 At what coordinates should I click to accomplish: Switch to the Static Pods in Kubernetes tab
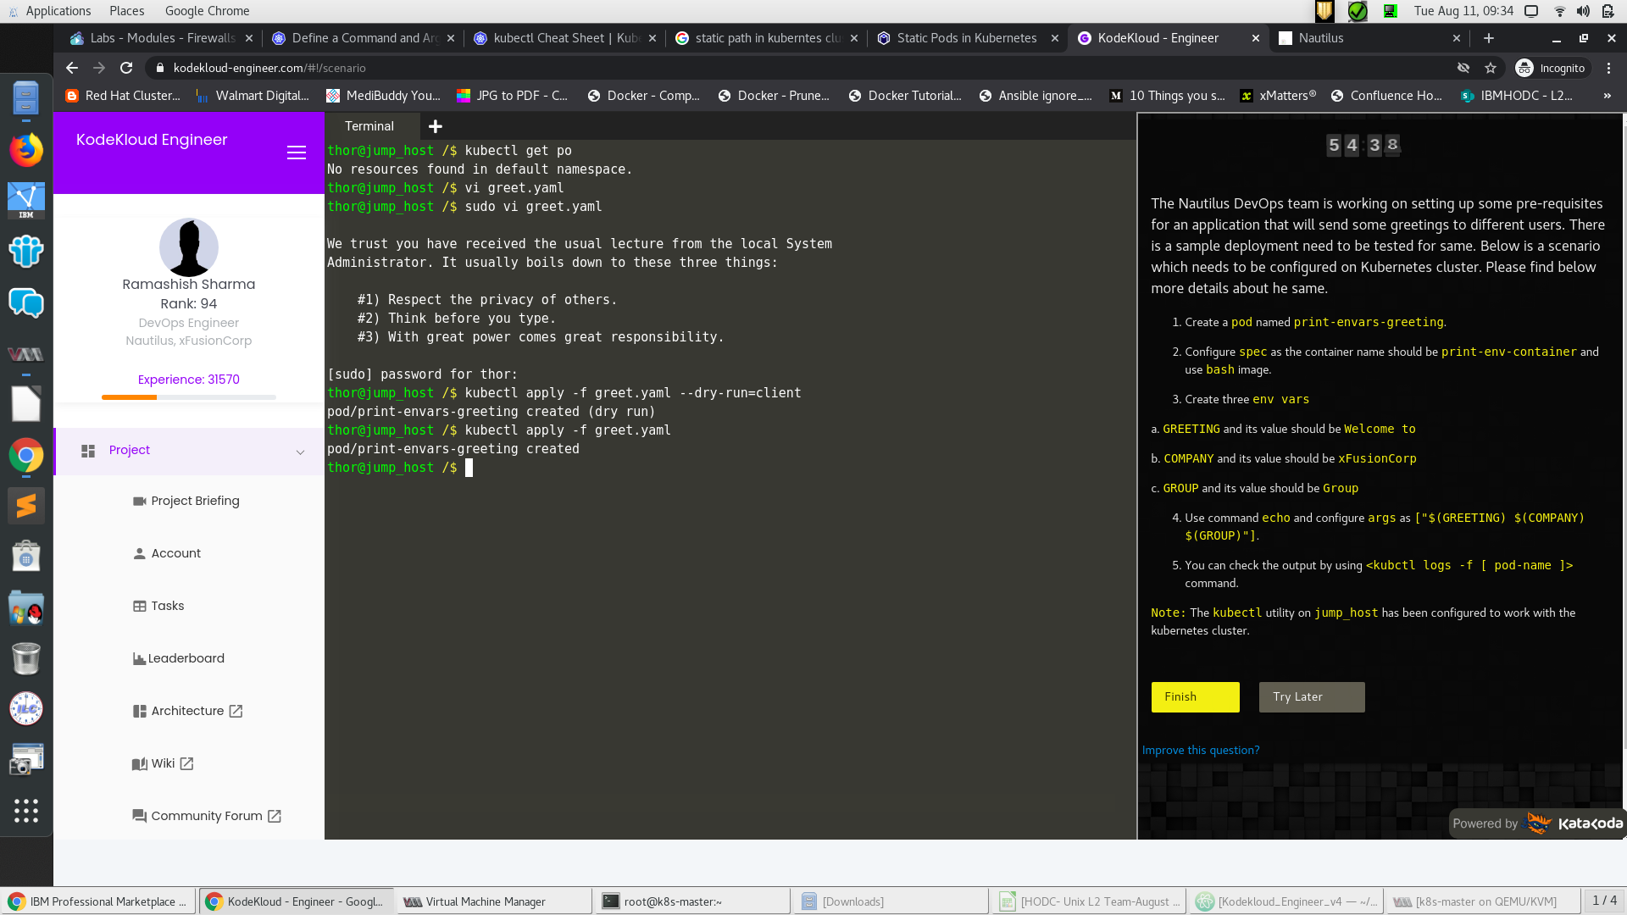(966, 38)
